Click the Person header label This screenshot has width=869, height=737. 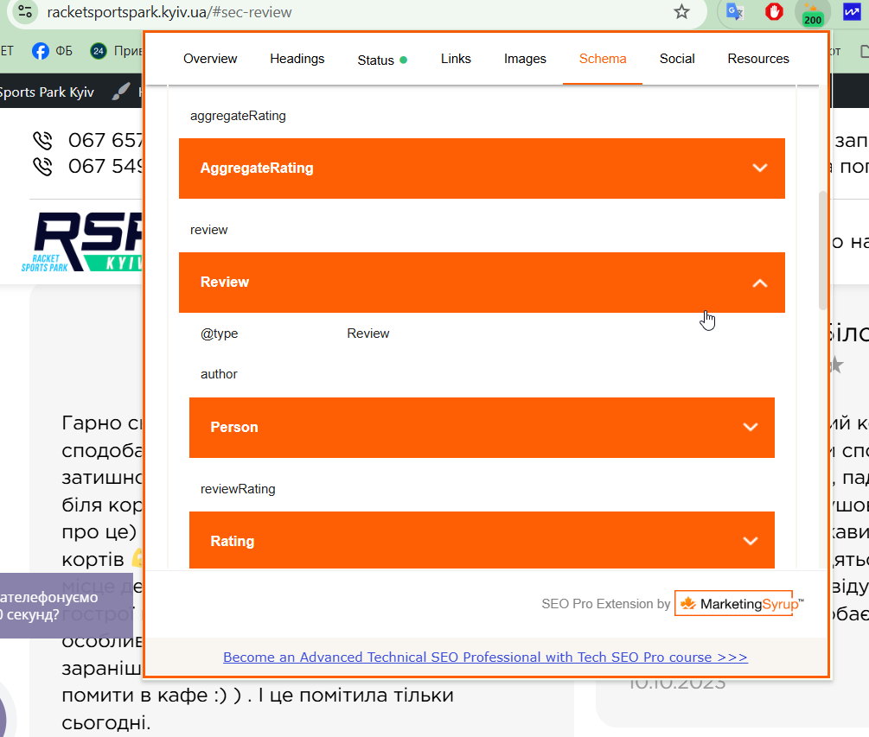pos(233,427)
